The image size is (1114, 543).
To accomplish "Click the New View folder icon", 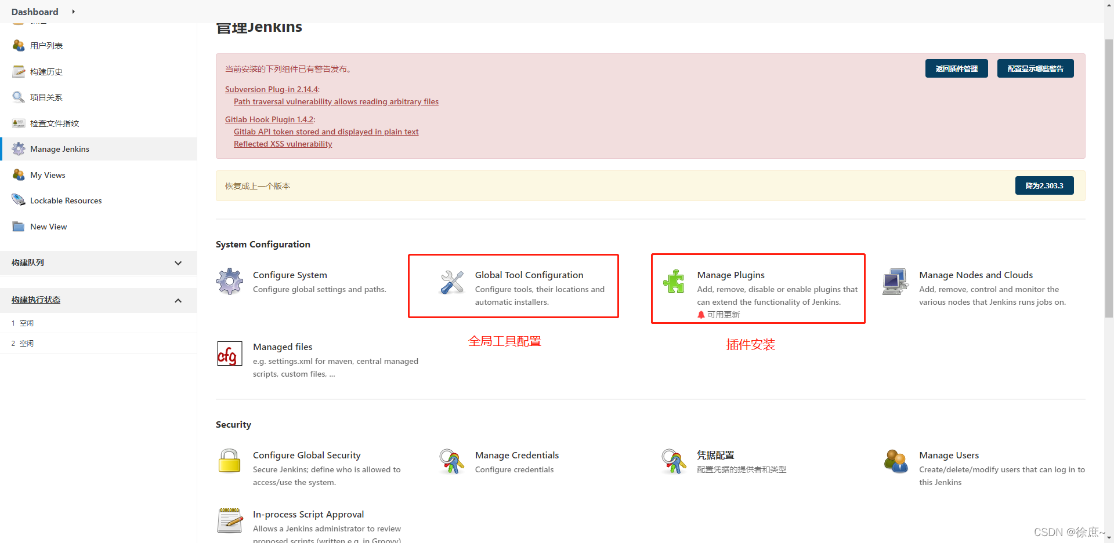I will (19, 226).
